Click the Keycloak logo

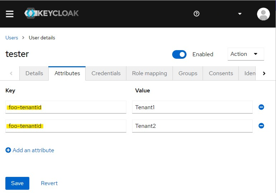pyautogui.click(x=52, y=14)
